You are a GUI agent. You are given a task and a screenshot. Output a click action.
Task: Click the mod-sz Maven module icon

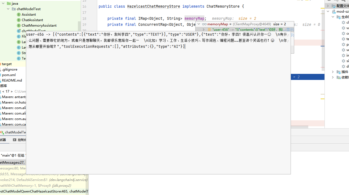point(334,12)
